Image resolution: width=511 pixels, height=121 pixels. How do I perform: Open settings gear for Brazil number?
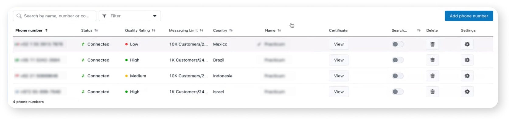[467, 60]
